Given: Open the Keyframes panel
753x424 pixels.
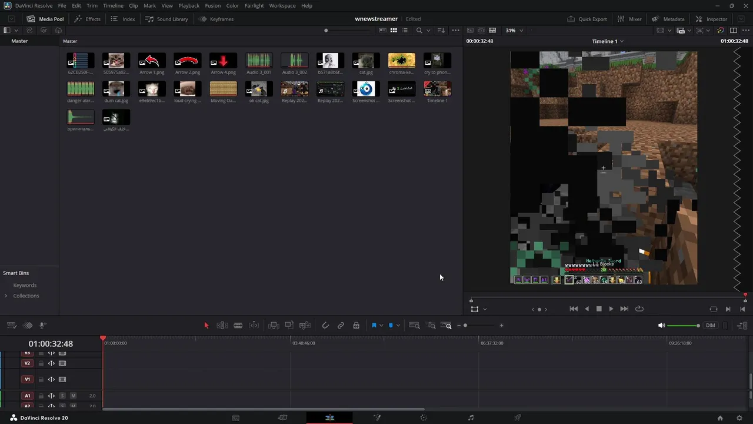Looking at the screenshot, I should [x=216, y=19].
